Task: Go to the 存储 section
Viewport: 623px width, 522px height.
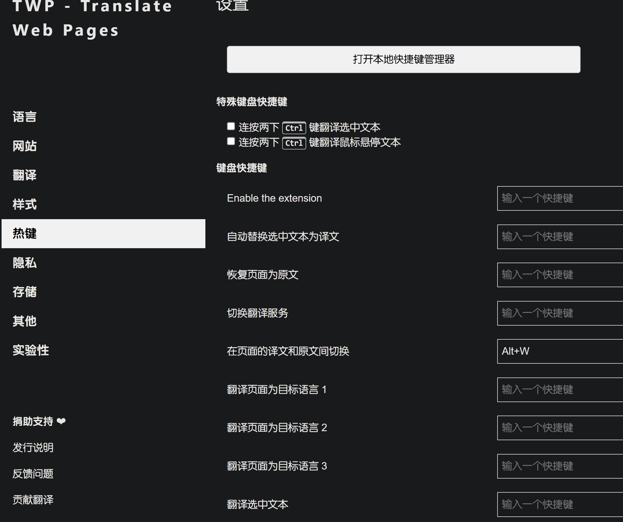Action: coord(25,292)
